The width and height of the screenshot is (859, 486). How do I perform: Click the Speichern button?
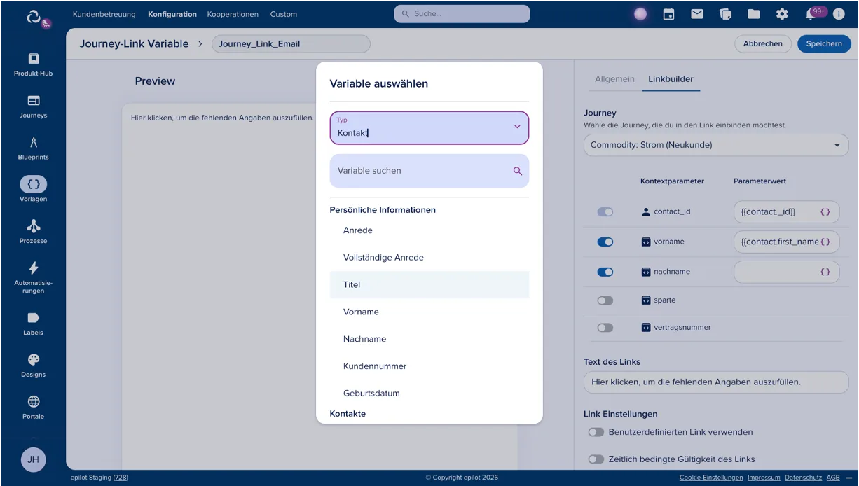coord(824,43)
